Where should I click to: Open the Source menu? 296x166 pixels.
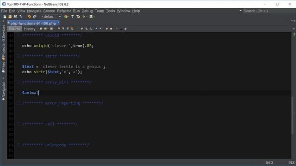[x=49, y=11]
